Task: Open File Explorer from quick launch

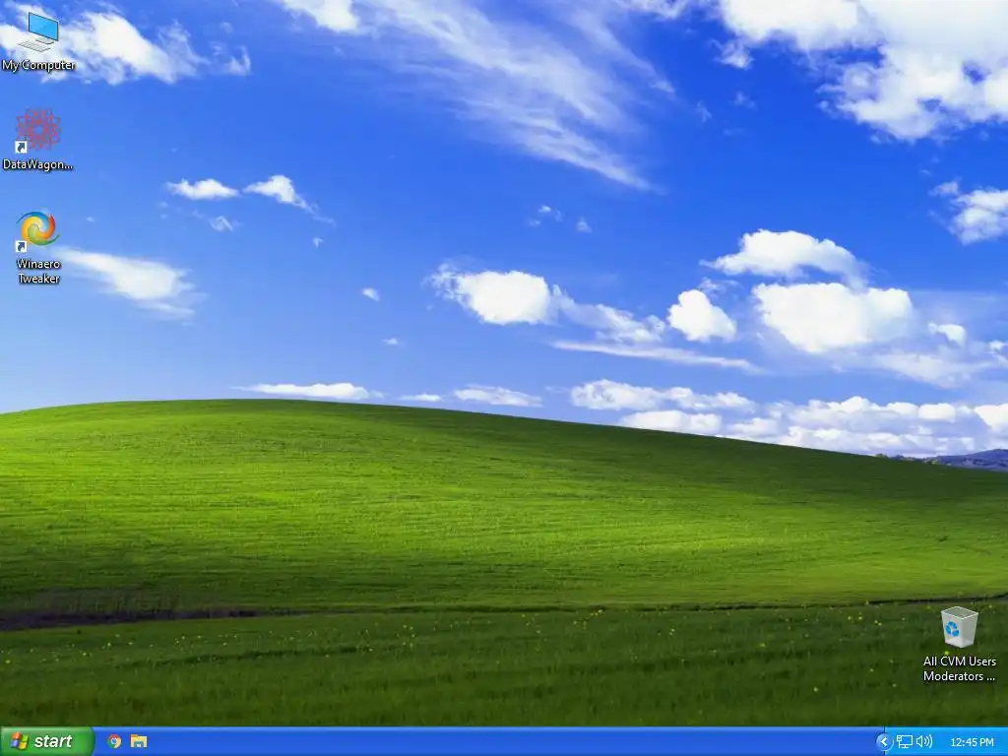Action: 139,741
